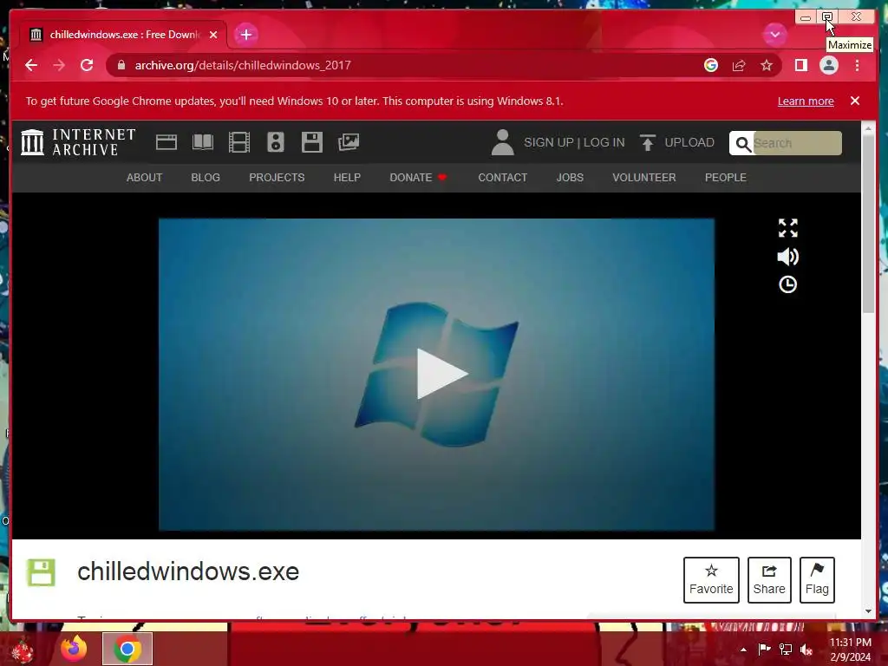Viewport: 888px width, 666px height.
Task: Open the Video filmstrip icon
Action: point(239,142)
